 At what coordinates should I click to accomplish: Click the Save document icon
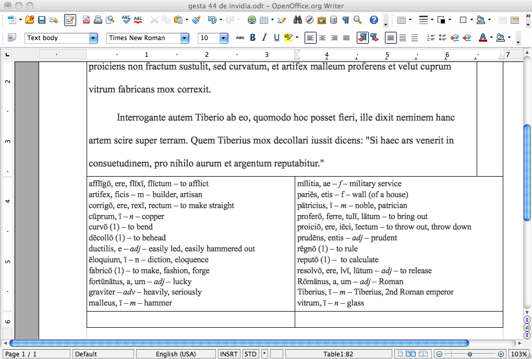(41, 20)
